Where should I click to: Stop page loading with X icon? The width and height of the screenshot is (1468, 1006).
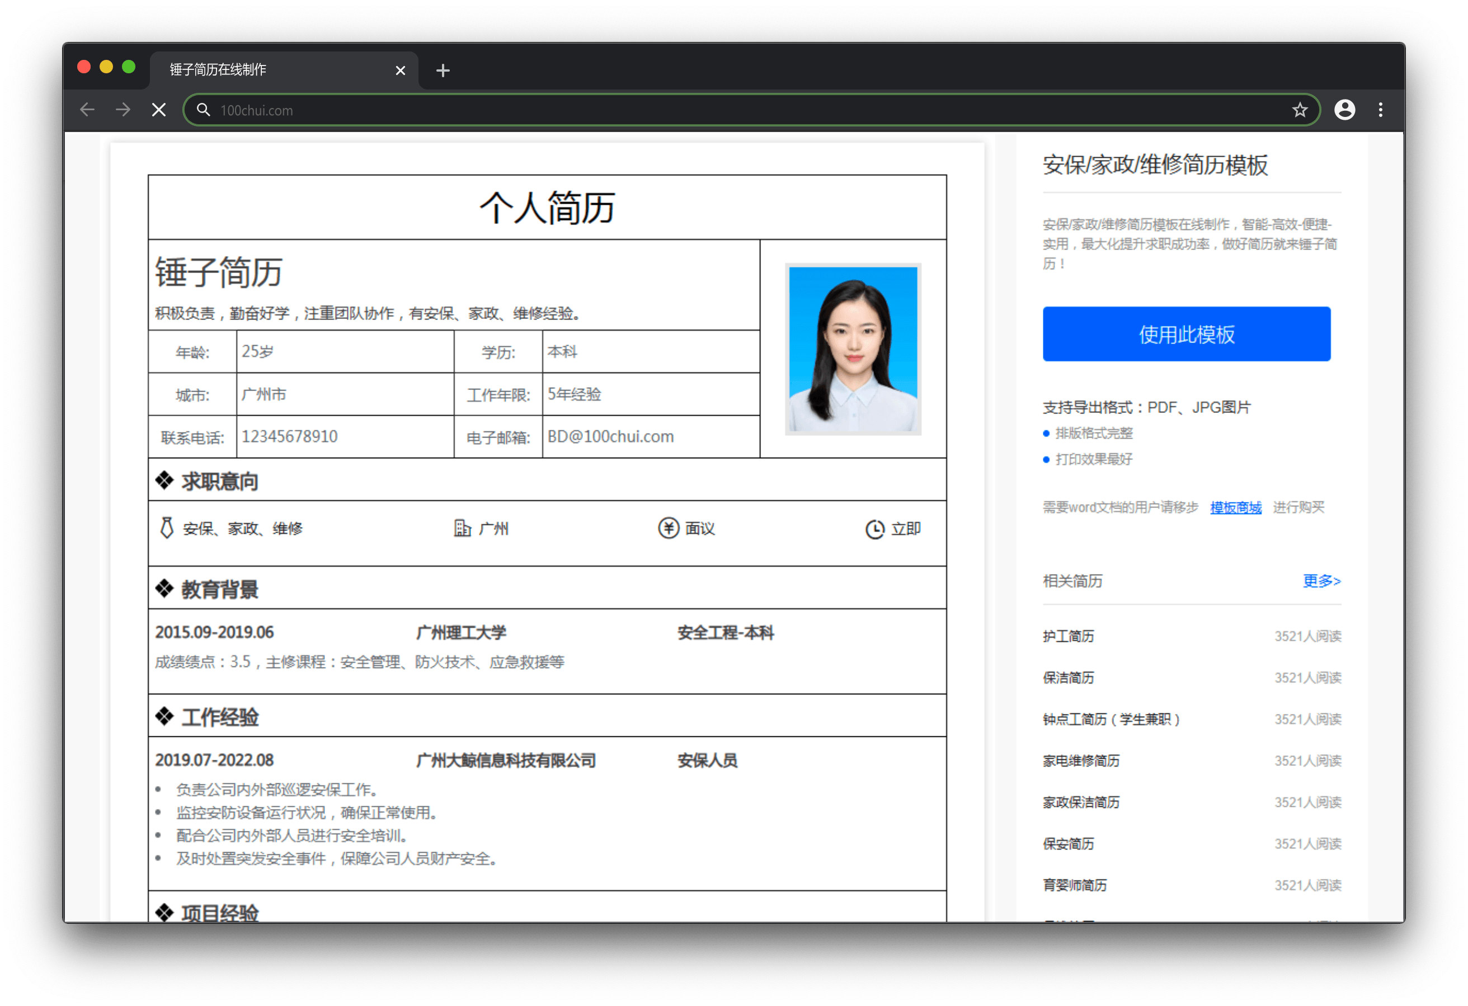coord(159,110)
